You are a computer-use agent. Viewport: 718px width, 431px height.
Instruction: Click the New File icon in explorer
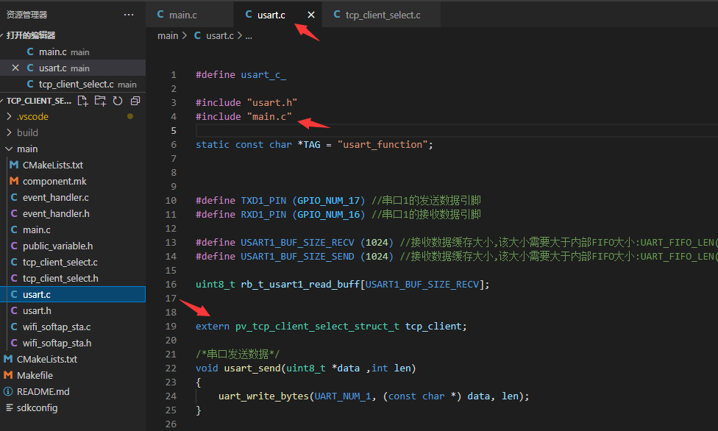click(x=83, y=101)
